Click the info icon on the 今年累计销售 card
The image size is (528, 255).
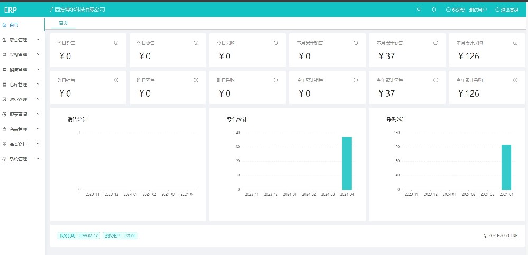[x=356, y=80]
